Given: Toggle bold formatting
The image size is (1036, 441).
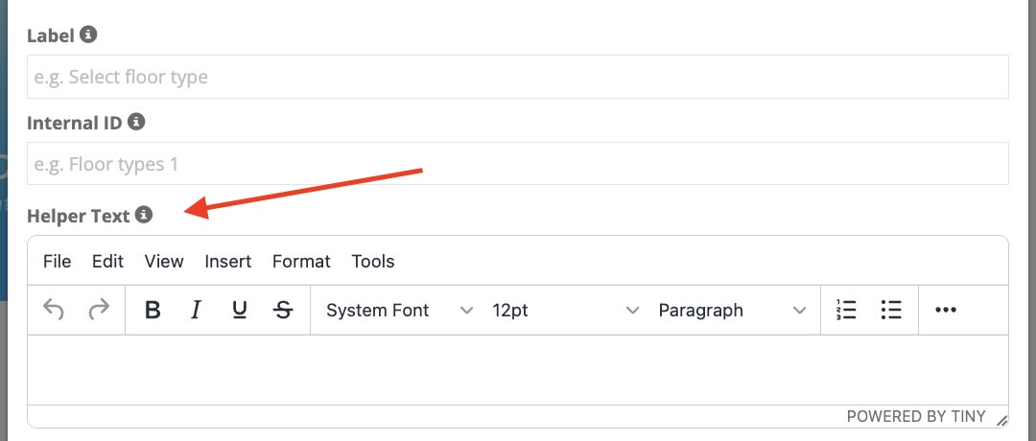Looking at the screenshot, I should tap(152, 311).
